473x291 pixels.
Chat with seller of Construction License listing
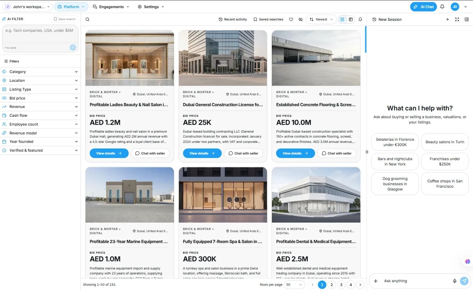pos(244,153)
